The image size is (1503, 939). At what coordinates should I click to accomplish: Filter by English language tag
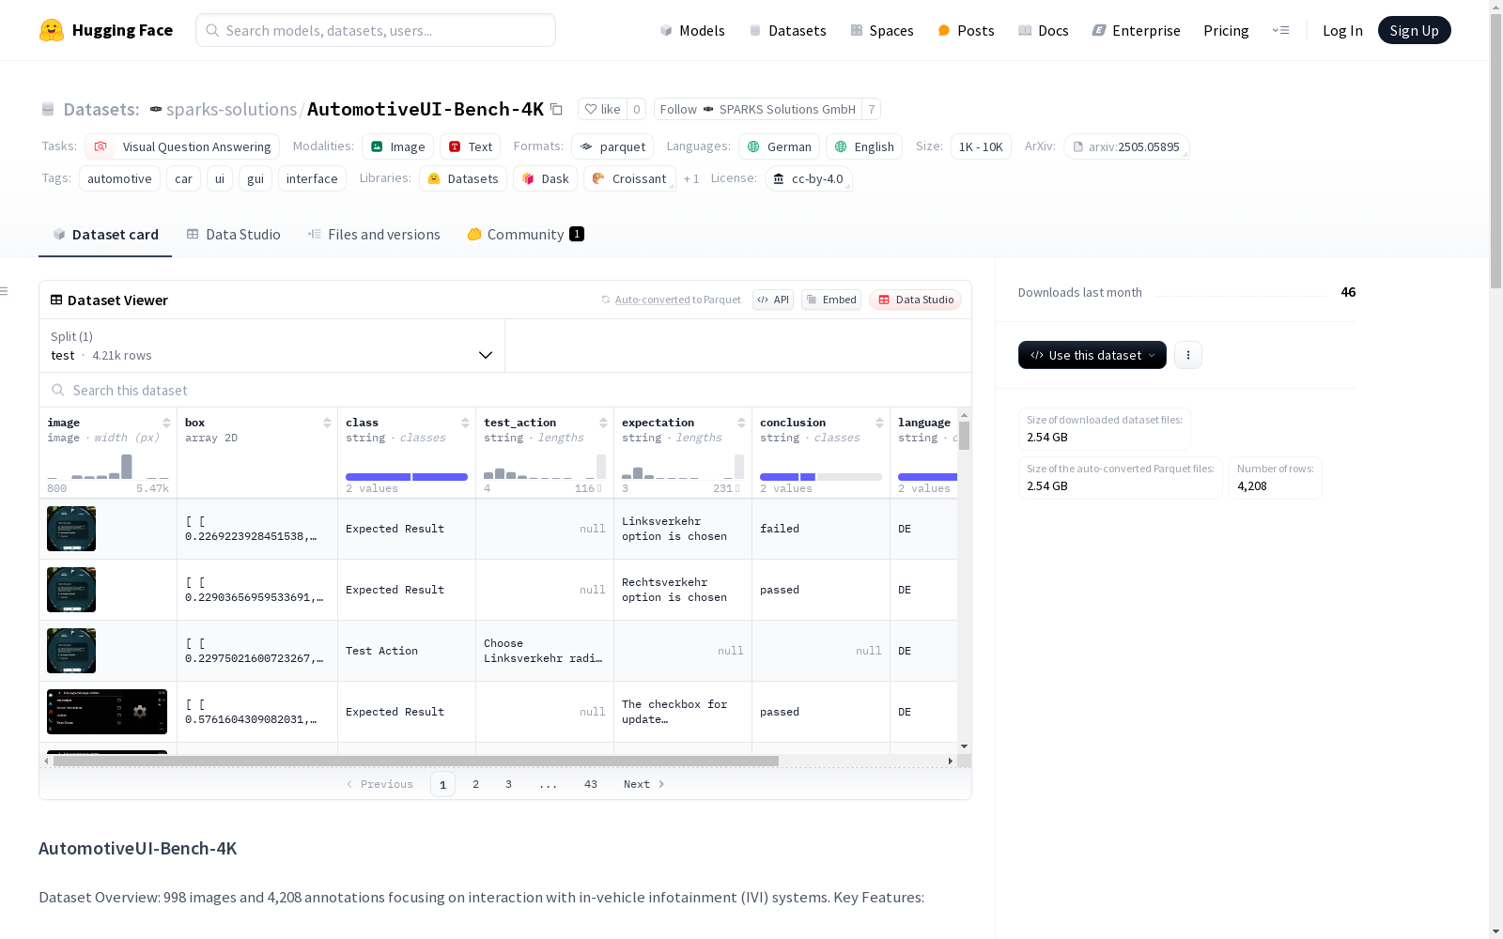point(864,146)
